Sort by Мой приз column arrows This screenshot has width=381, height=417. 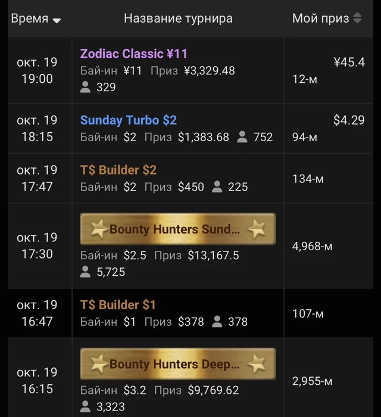(357, 18)
